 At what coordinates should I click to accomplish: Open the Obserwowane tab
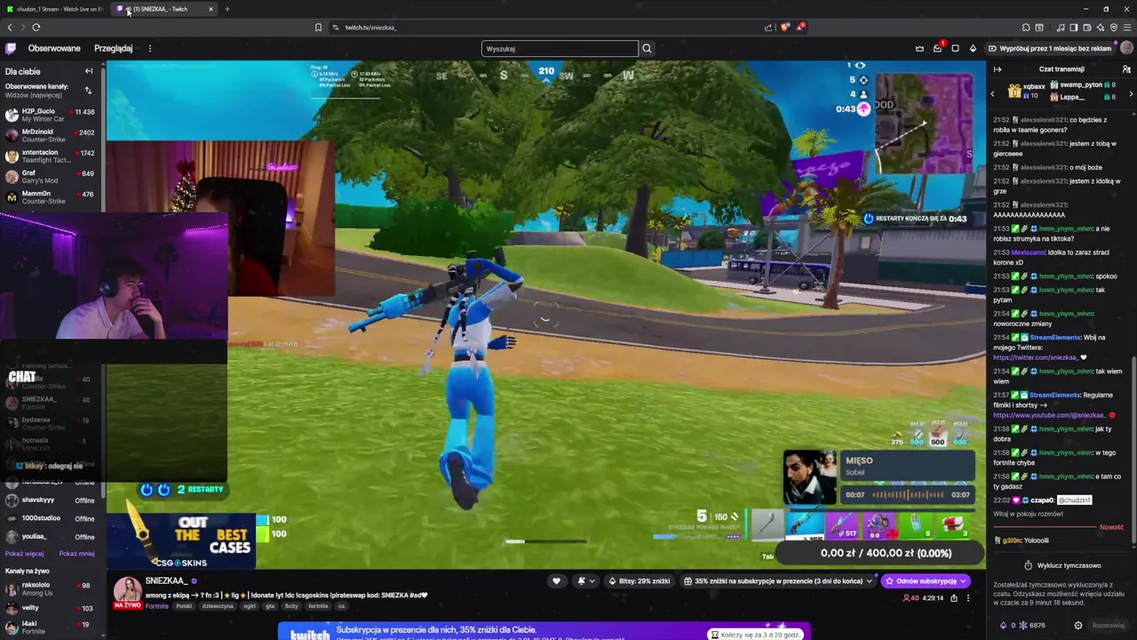coord(54,48)
